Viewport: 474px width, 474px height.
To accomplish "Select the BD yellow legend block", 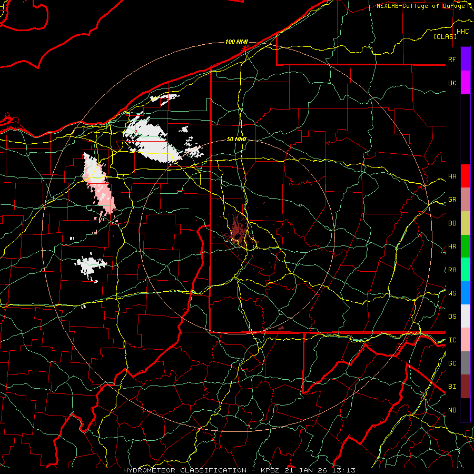I will 465,223.
